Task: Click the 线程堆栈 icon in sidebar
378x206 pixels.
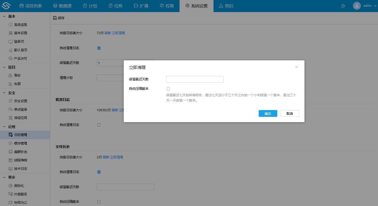Action: (x=11, y=160)
